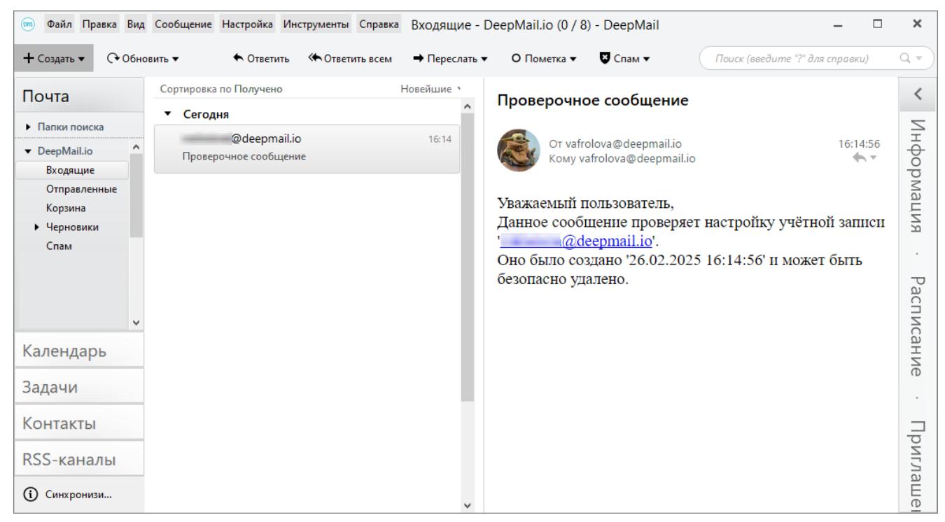Toggle Новейшие sort order
The height and width of the screenshot is (522, 945).
tap(430, 89)
